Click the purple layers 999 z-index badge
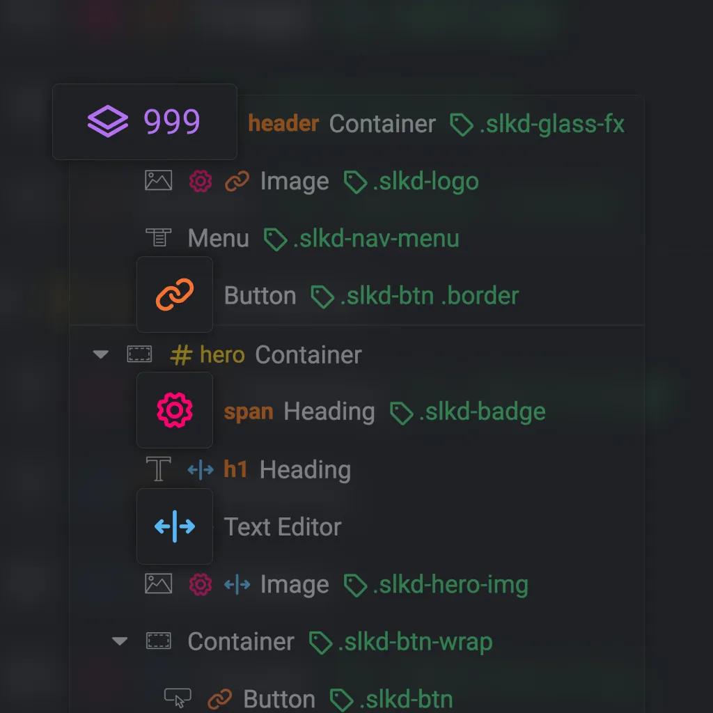Viewport: 713px width, 713px height. 145,121
